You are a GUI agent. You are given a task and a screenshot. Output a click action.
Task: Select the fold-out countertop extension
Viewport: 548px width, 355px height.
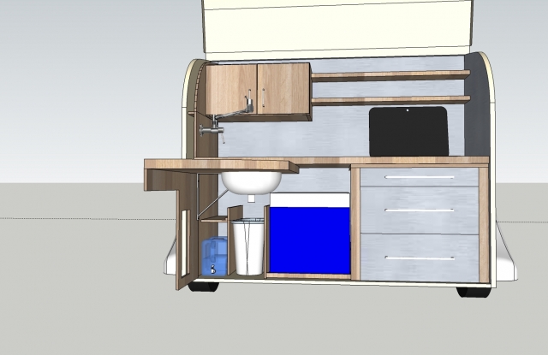[221, 165]
